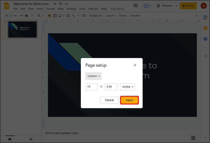Open the Custom page size dropdown

click(x=93, y=76)
